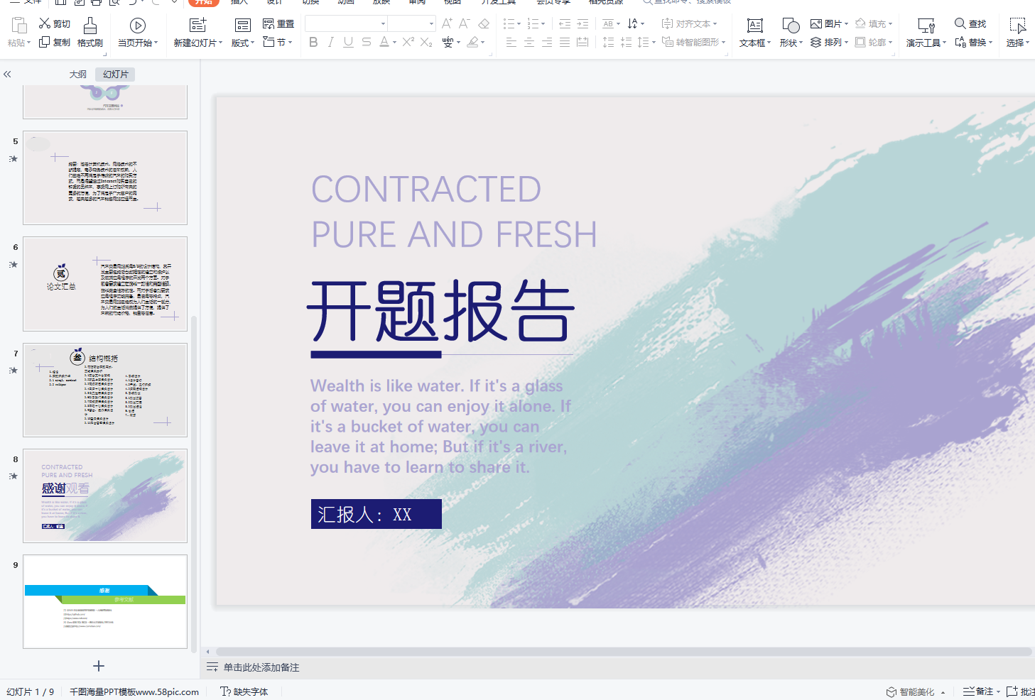Open Presentation Tools (演示工具)

coord(926,33)
